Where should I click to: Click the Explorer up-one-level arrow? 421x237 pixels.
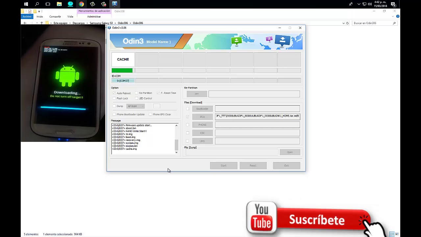click(41, 23)
